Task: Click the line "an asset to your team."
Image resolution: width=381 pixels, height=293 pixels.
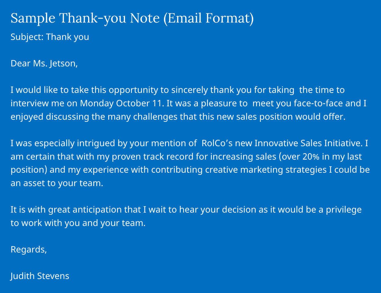Action: click(57, 183)
